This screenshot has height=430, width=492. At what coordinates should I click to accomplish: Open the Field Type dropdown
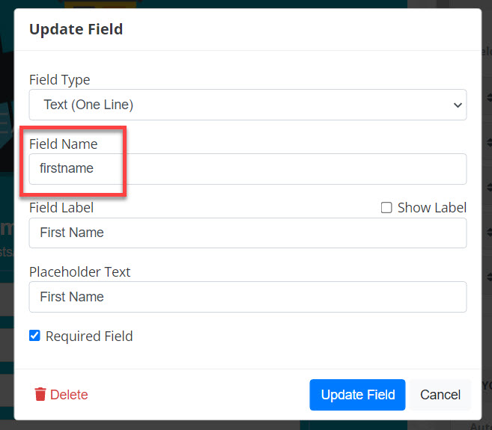click(247, 105)
